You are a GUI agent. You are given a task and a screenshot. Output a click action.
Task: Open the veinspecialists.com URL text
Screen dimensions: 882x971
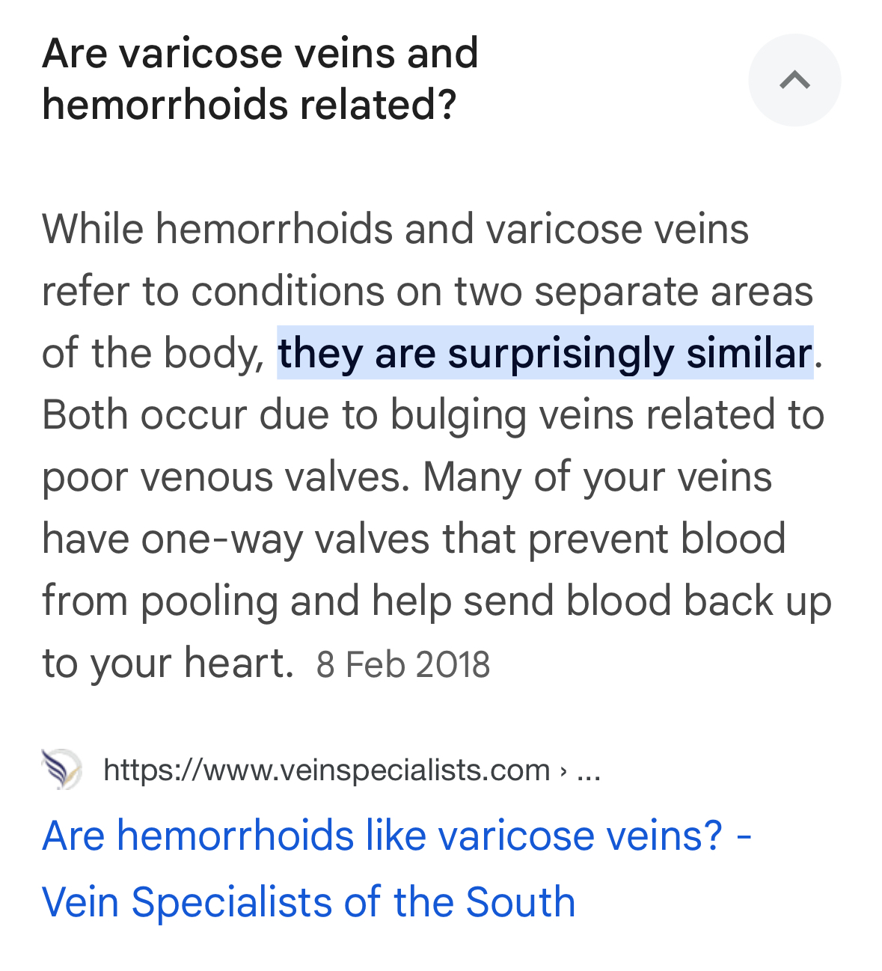tap(326, 770)
